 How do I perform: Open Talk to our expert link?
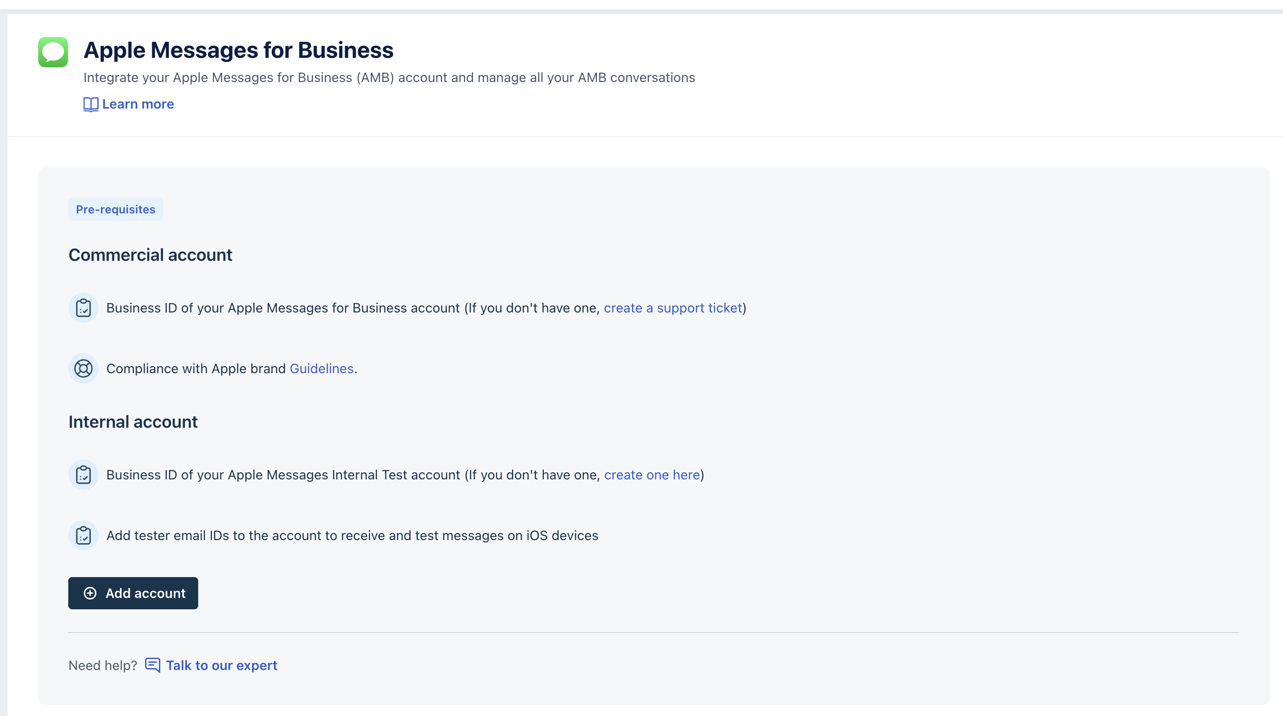pyautogui.click(x=221, y=666)
